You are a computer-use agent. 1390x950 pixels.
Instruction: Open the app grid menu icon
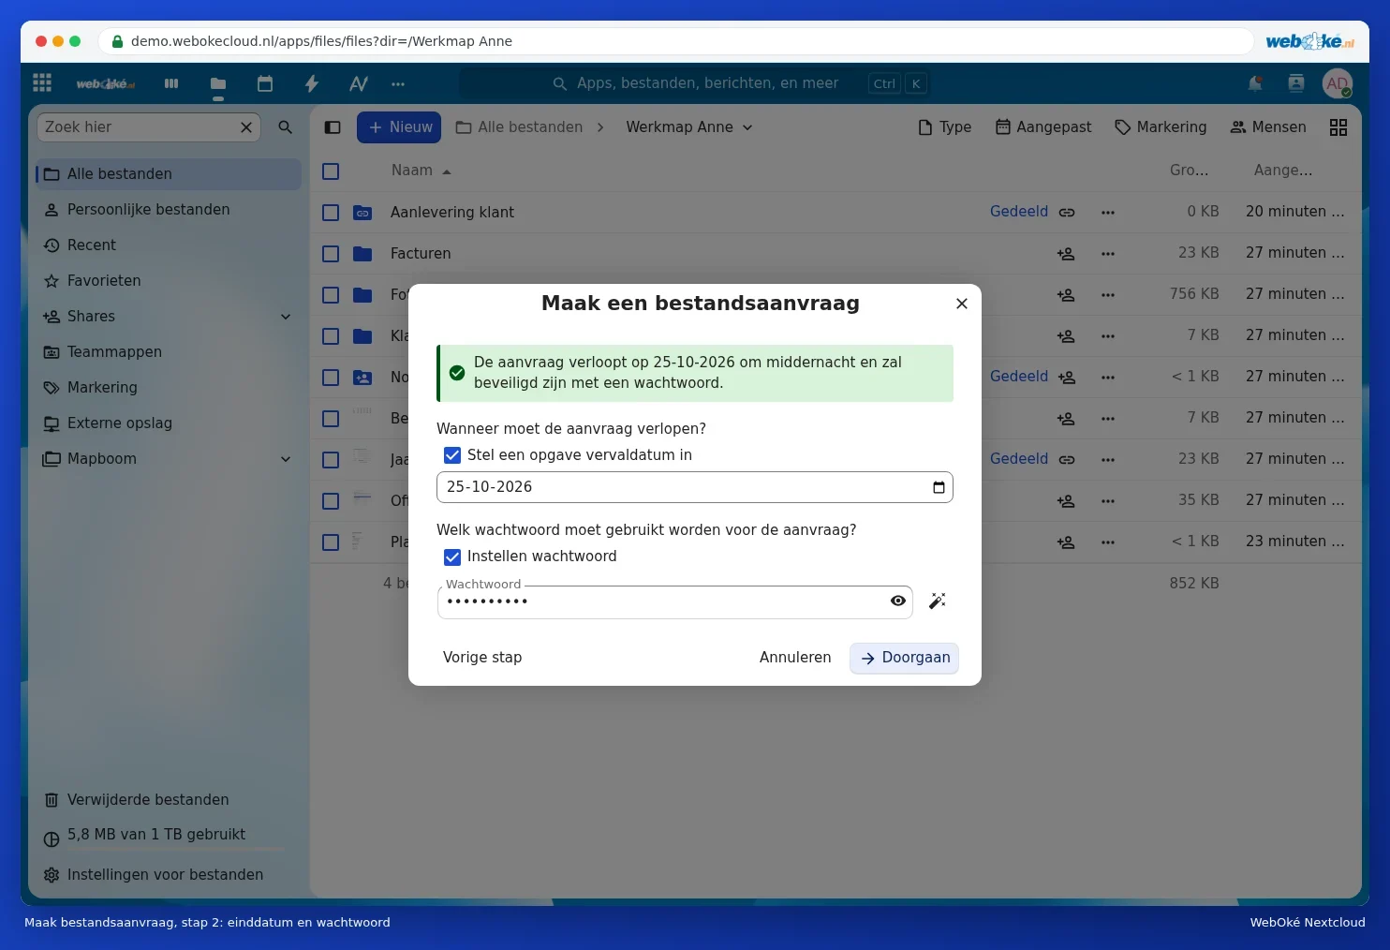42,83
